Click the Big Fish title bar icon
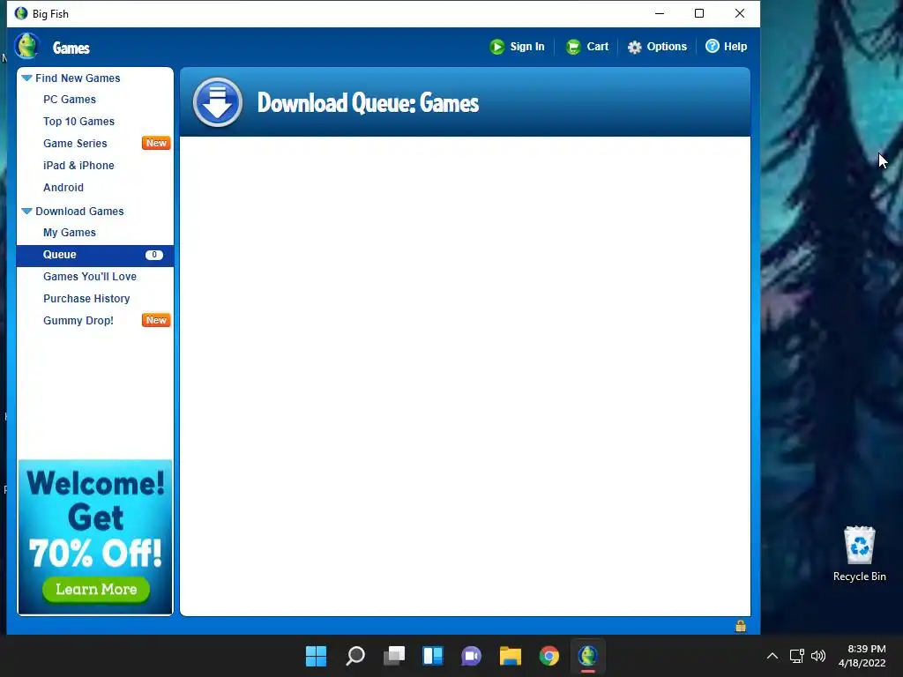This screenshot has width=903, height=677. pos(21,13)
